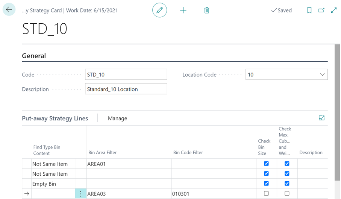Collapse the General section header
341x199 pixels.
34,56
